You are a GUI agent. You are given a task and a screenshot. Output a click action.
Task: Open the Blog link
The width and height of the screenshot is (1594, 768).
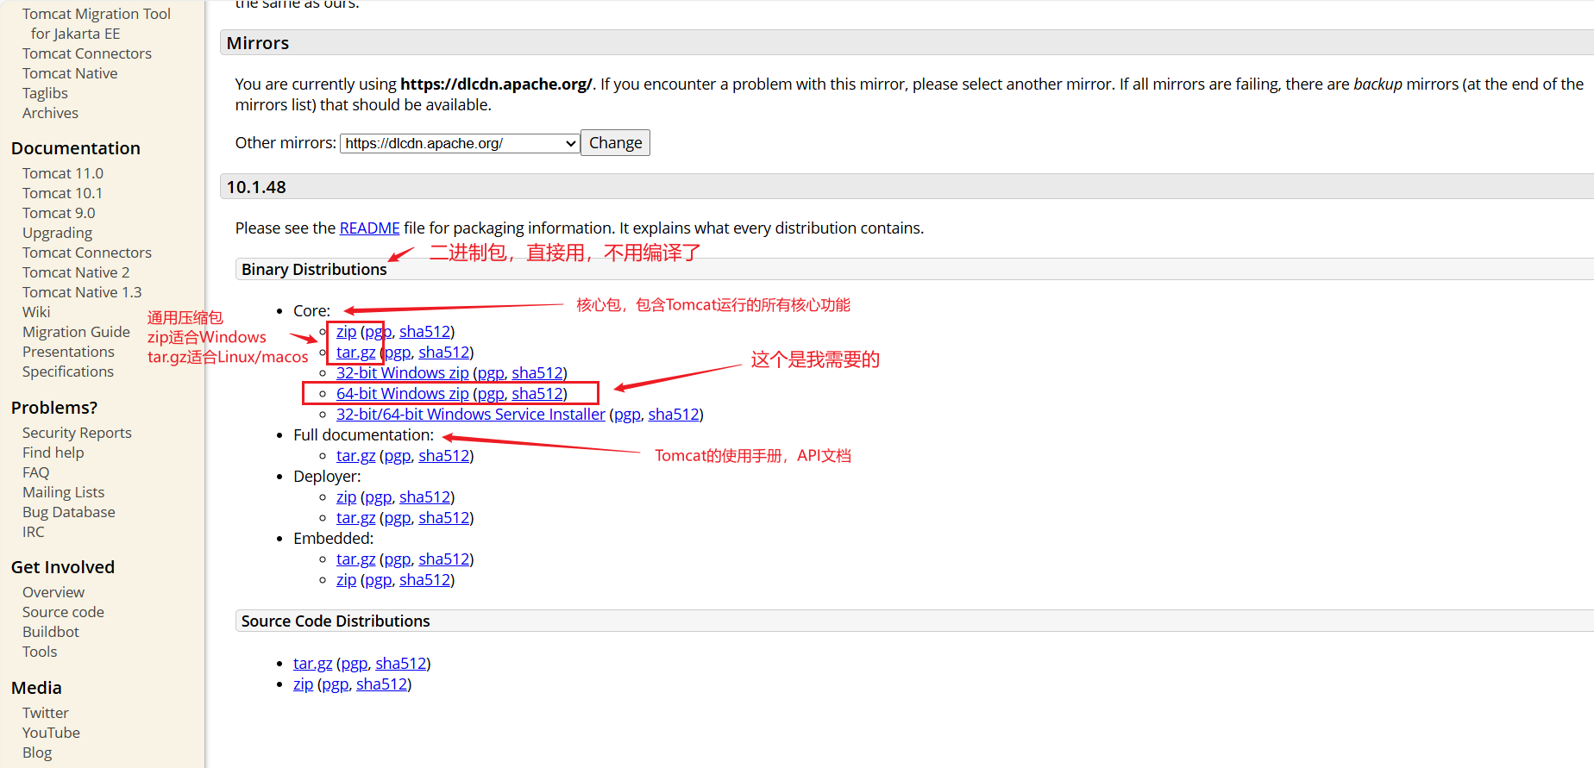click(37, 752)
